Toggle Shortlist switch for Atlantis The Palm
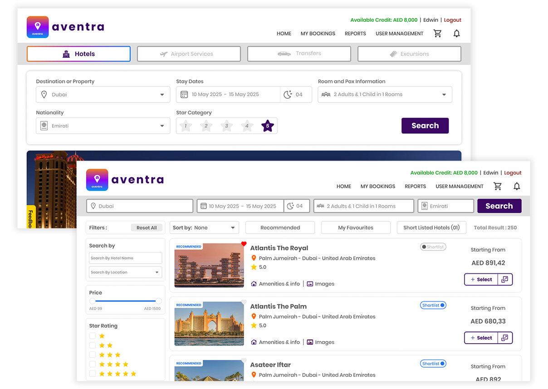Image resolution: width=548 pixels, height=389 pixels. pos(433,306)
